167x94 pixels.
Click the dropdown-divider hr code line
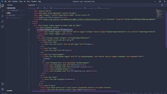tap(59, 69)
